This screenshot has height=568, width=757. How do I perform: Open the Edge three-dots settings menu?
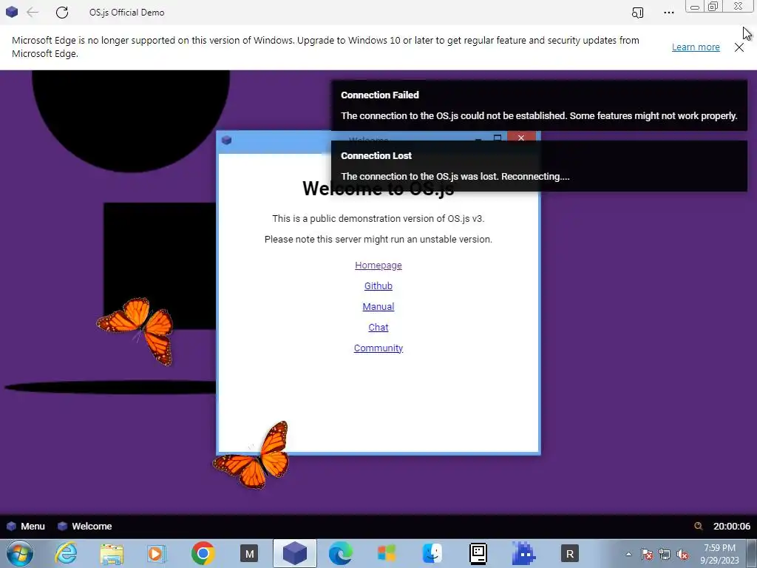(668, 13)
